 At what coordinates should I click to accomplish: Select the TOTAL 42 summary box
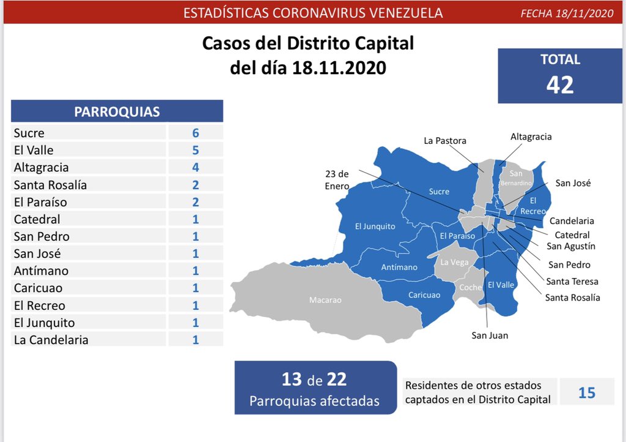(560, 75)
